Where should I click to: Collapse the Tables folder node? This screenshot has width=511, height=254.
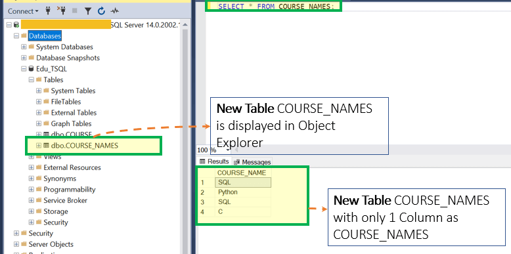click(x=32, y=80)
